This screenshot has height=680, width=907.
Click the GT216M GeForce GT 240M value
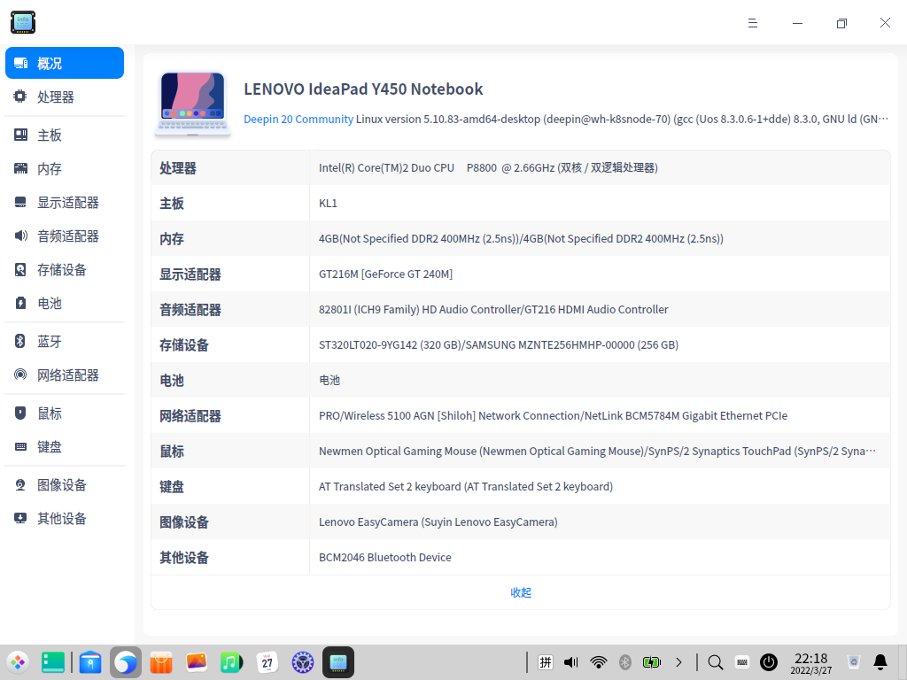pyautogui.click(x=386, y=274)
